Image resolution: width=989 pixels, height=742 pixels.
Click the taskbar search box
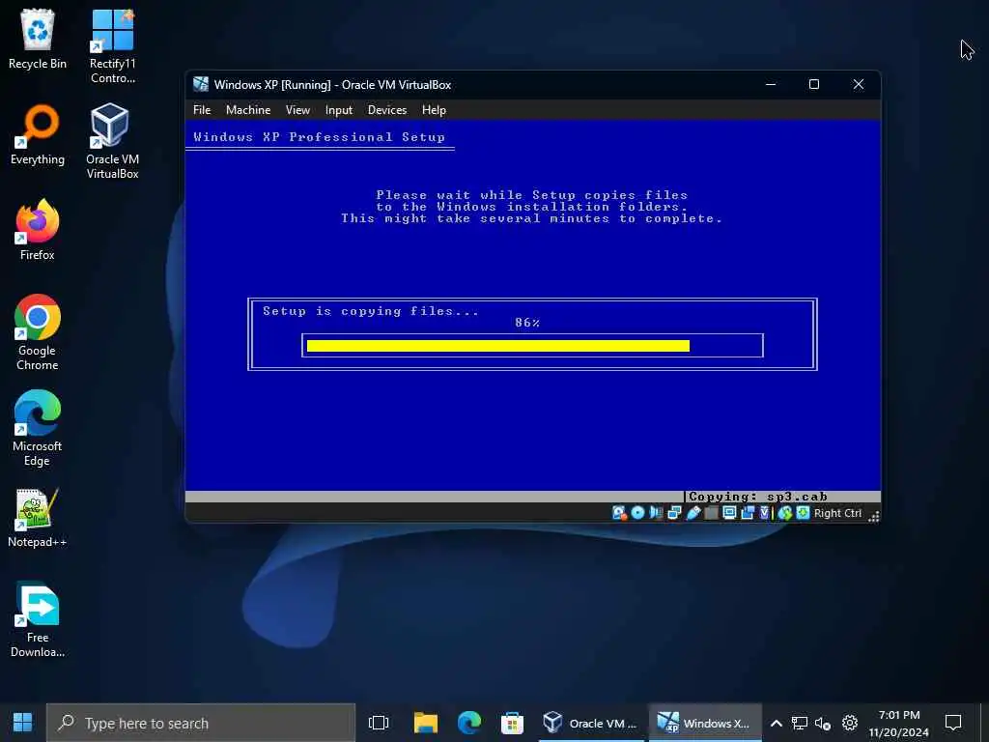tap(201, 723)
